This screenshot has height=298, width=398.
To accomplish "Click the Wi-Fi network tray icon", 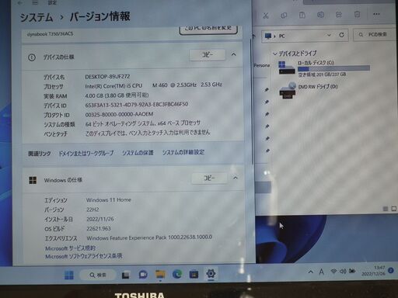I will [x=333, y=271].
